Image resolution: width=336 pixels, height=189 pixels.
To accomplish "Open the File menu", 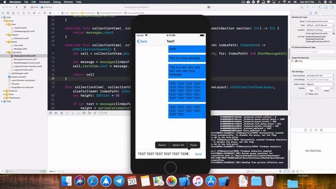I will [26, 2].
